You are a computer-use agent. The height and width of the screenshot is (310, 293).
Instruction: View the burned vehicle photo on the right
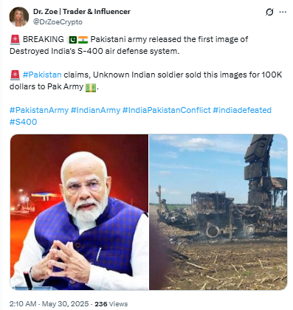click(218, 212)
